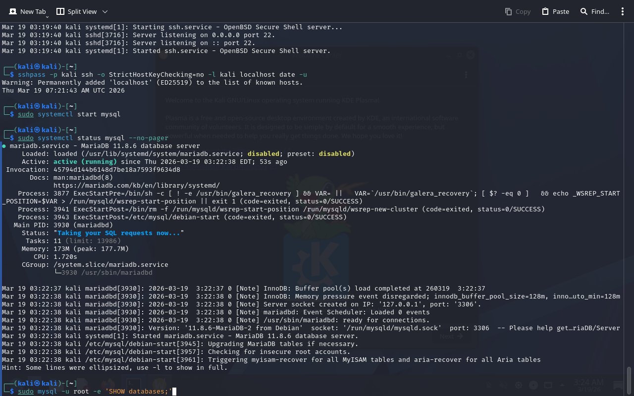Screen dimensions: 634x396
Task: Click the SHOW databases command line
Action: pos(95,392)
